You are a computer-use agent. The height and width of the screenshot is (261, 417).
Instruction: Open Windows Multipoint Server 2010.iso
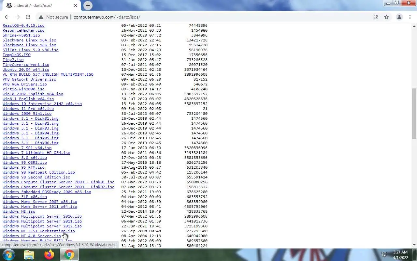[x=42, y=216]
